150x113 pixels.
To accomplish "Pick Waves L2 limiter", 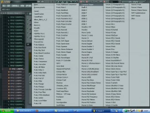I will (85, 66).
